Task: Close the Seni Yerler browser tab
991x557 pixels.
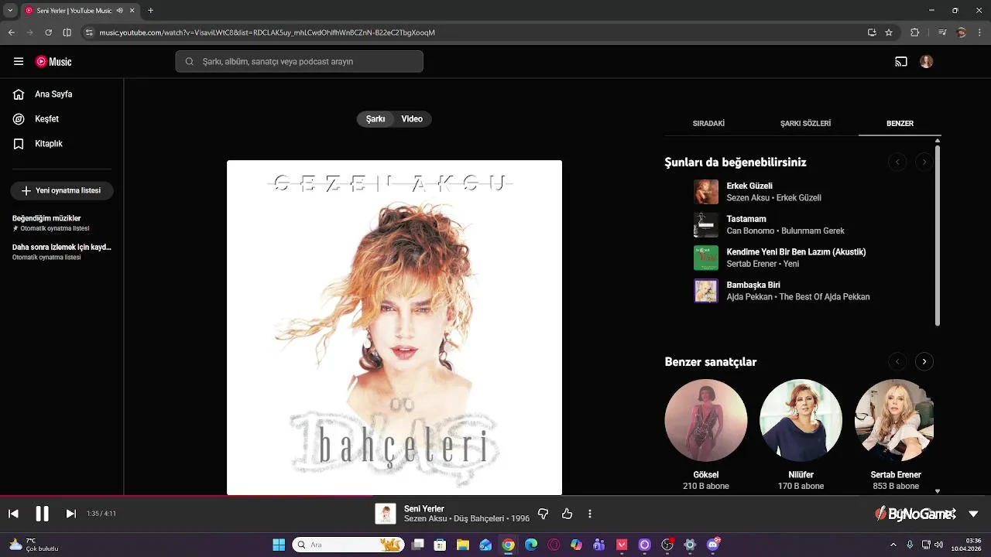Action: click(133, 11)
